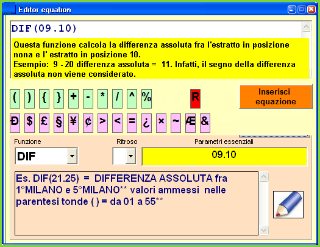Image resolution: width=320 pixels, height=247 pixels.
Task: Click the pink inverted question mark key
Action: (146, 123)
